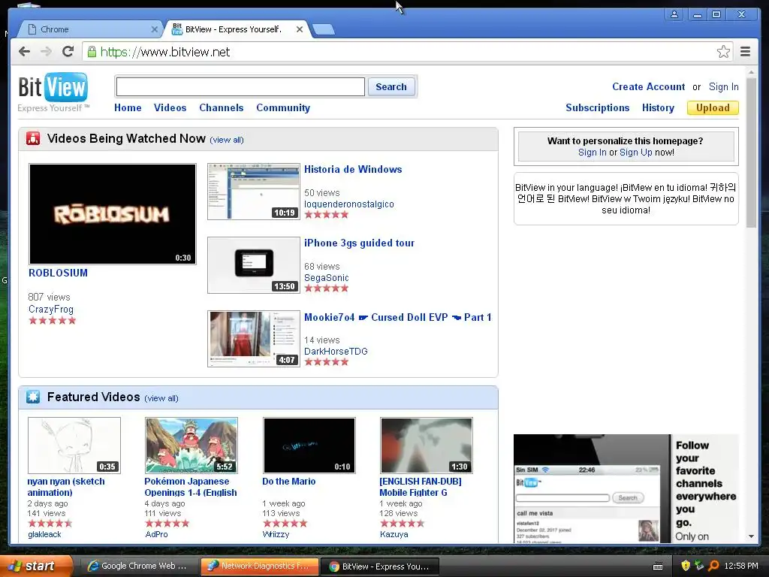Open the Historia de Windows thumbnail
The height and width of the screenshot is (577, 769).
254,192
